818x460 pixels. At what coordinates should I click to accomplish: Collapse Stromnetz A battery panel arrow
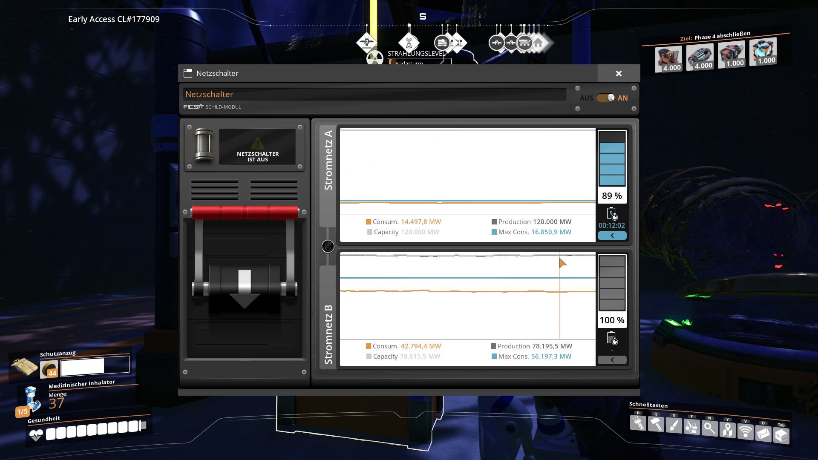tap(612, 236)
